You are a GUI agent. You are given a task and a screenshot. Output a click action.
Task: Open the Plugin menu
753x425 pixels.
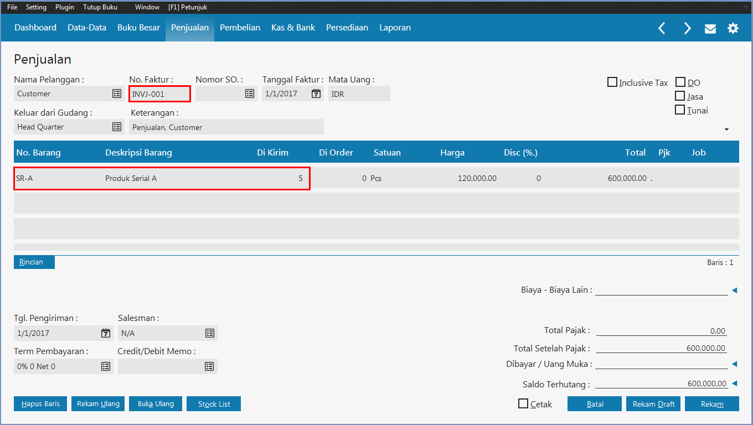click(x=65, y=7)
